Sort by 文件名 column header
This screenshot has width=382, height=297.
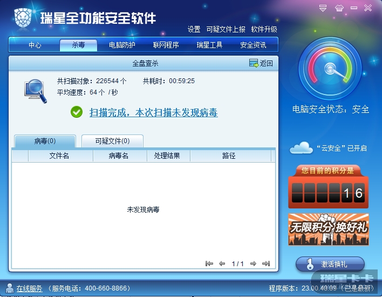[60, 156]
